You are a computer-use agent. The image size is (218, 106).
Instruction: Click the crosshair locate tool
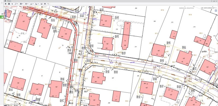click(26, 4)
